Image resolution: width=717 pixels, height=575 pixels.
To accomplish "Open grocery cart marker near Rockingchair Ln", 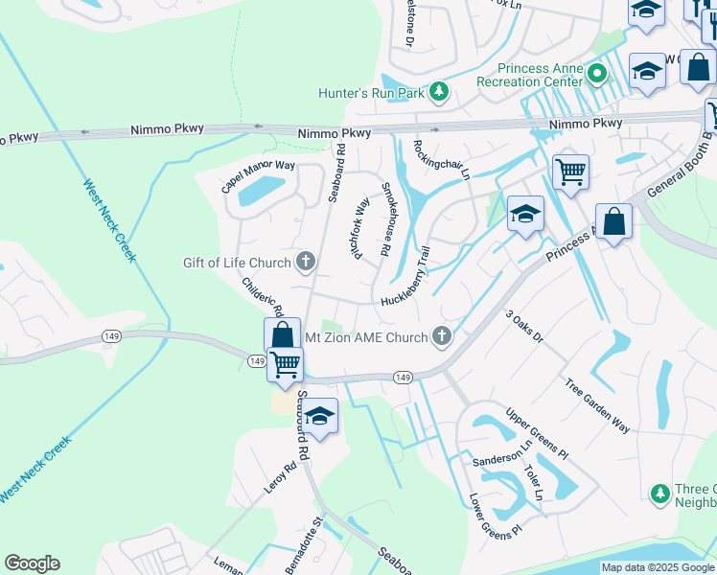I will tap(570, 174).
